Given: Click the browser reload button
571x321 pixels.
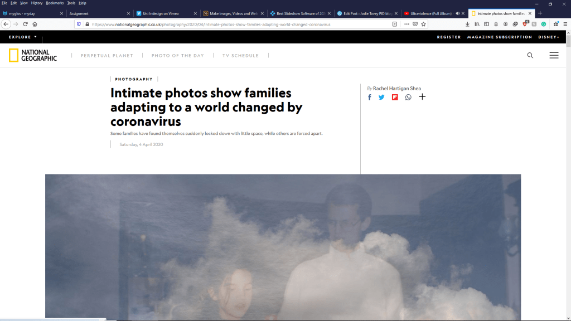Looking at the screenshot, I should click(25, 24).
